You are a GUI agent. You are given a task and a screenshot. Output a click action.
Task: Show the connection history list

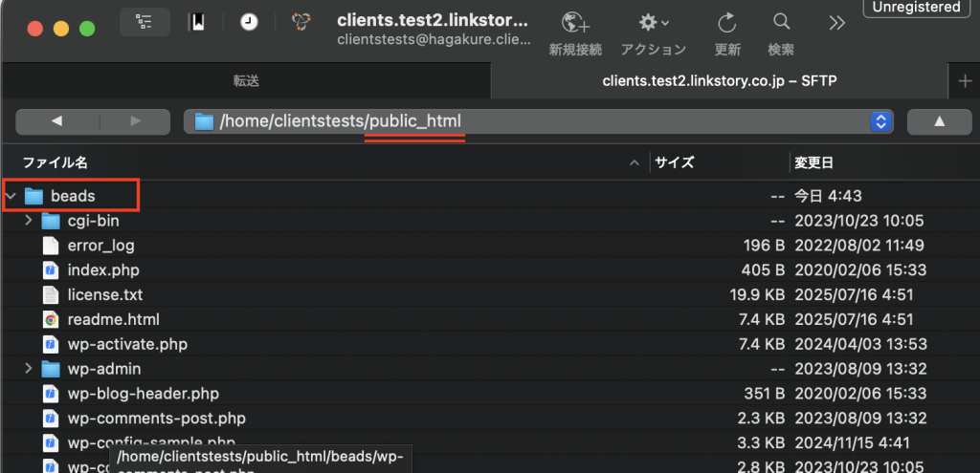(249, 22)
